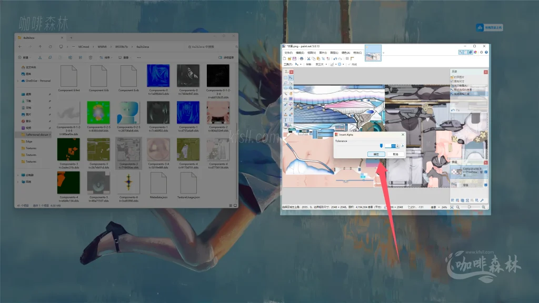Select the Lasso Select tool
539x303 pixels.
coord(286,83)
